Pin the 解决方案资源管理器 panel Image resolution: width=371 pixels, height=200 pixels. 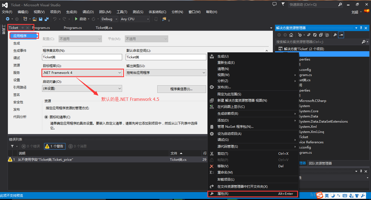(x=361, y=28)
